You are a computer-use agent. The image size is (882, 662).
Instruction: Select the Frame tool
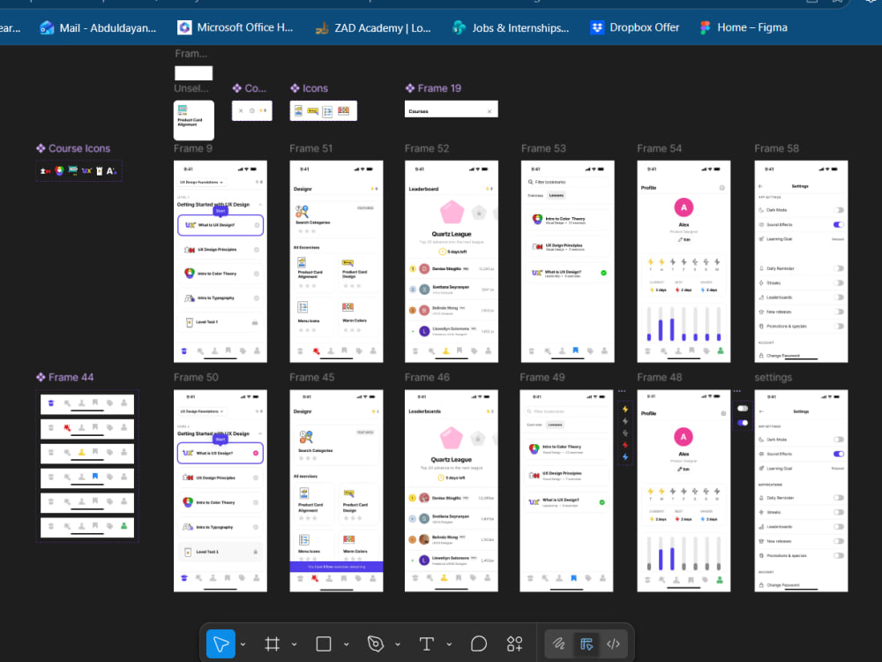pyautogui.click(x=273, y=643)
